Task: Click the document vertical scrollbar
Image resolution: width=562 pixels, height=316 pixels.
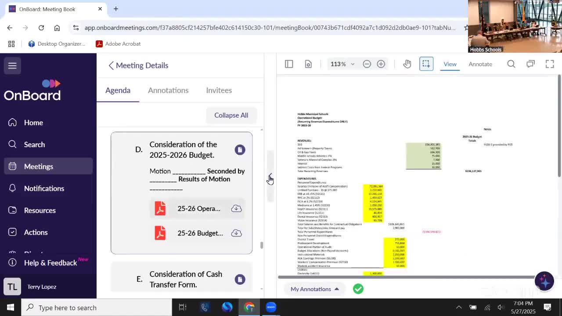Action: click(559, 126)
